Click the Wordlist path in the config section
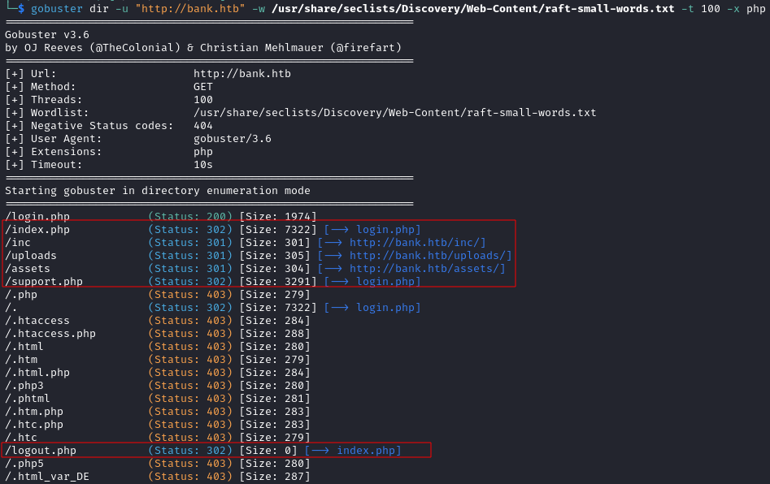Screen dimensions: 770x484 (395, 113)
